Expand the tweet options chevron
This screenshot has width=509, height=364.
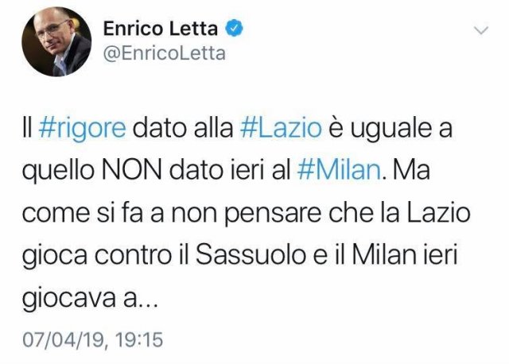(481, 30)
